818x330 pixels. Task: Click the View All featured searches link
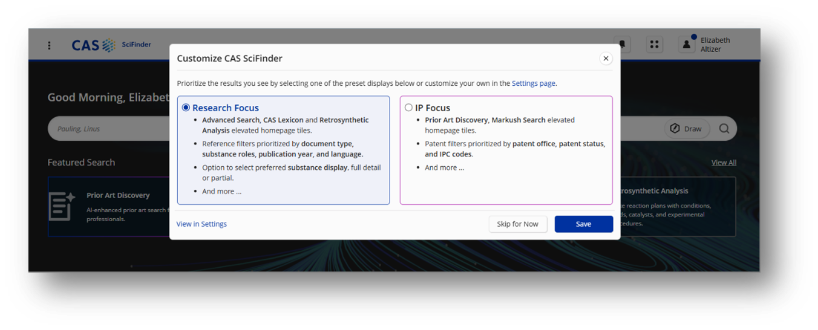(x=724, y=163)
